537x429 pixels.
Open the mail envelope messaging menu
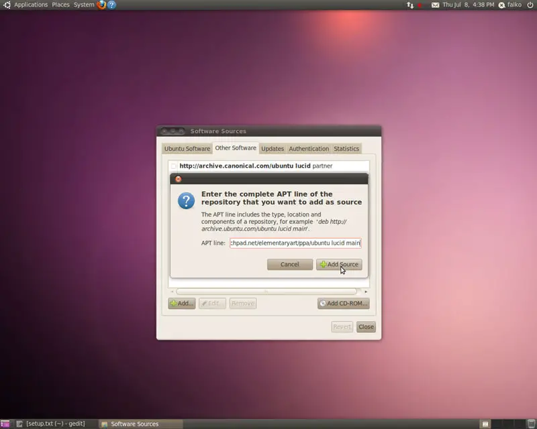[x=435, y=5]
